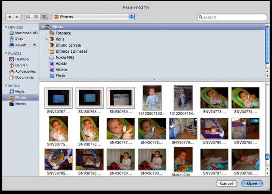Open the Desktop place icon

[x=12, y=59]
